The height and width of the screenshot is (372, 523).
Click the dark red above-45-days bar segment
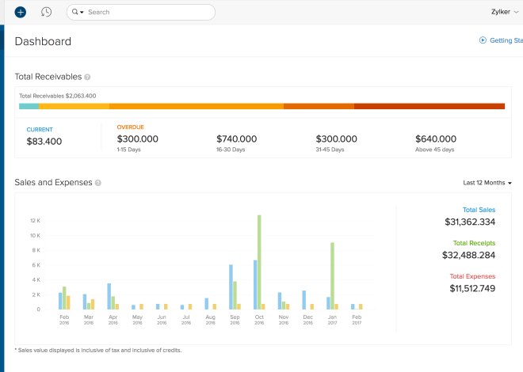click(x=429, y=106)
